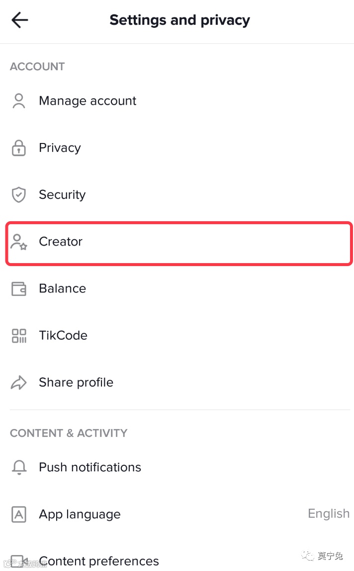Screen dimensions: 354x571
Task: Open the TikCode entry
Action: coord(63,335)
